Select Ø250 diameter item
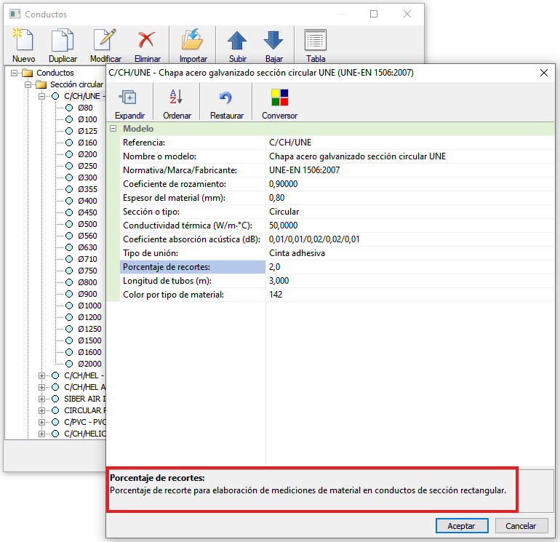The height and width of the screenshot is (542, 560). 87,166
